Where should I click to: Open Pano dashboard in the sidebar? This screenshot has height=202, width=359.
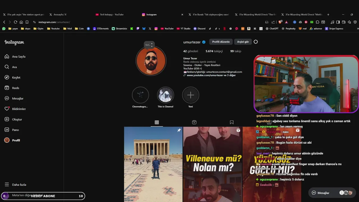point(12,130)
